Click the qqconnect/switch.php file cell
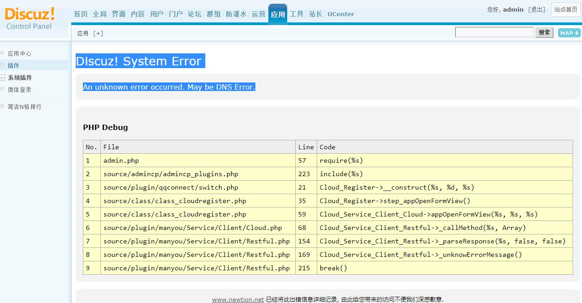The image size is (582, 303). pyautogui.click(x=198, y=187)
